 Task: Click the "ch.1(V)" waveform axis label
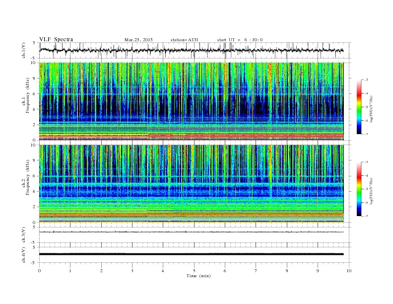pos(24,50)
